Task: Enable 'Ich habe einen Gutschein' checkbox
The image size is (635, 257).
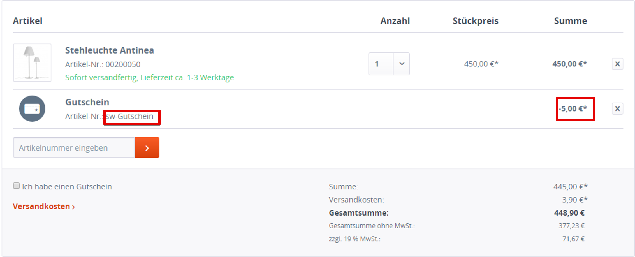Action: pos(16,186)
